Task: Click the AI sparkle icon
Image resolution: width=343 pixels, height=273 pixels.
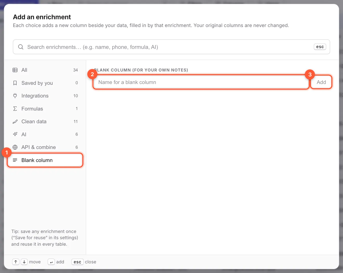Action: click(x=15, y=134)
